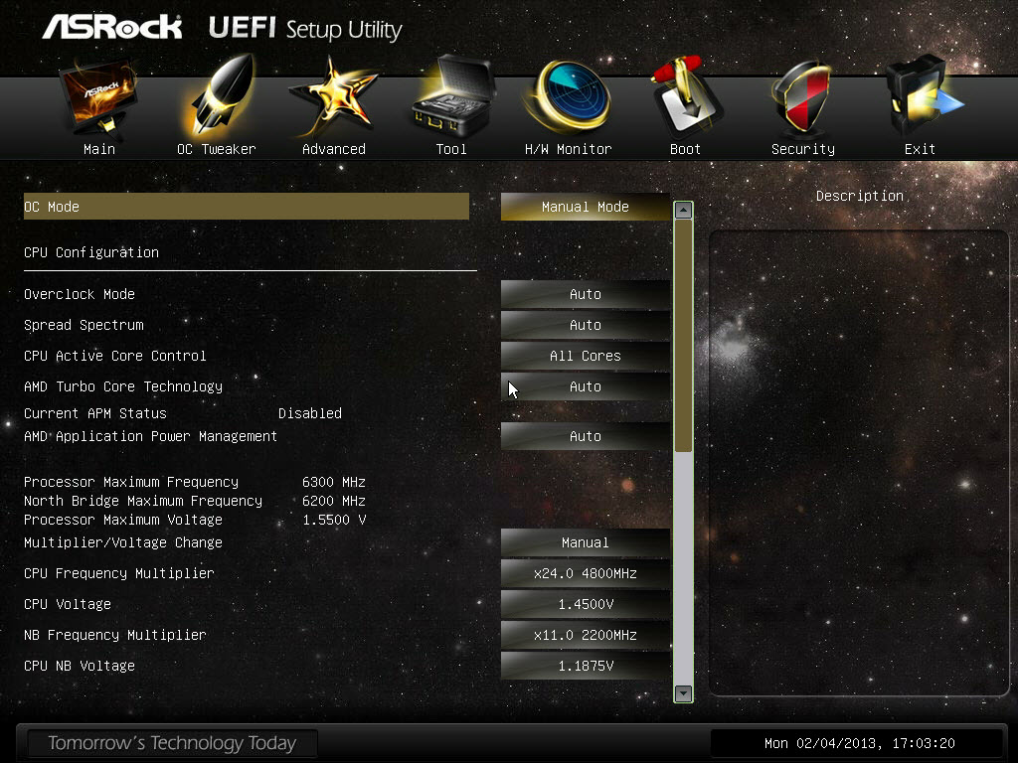
Task: Click the Disabled APM status value
Action: (310, 414)
